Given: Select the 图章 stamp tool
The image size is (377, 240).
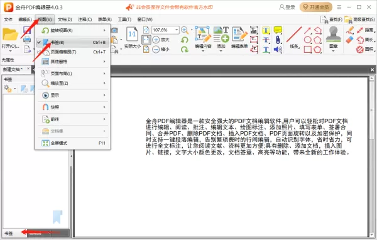Looking at the screenshot, I should 333,34.
